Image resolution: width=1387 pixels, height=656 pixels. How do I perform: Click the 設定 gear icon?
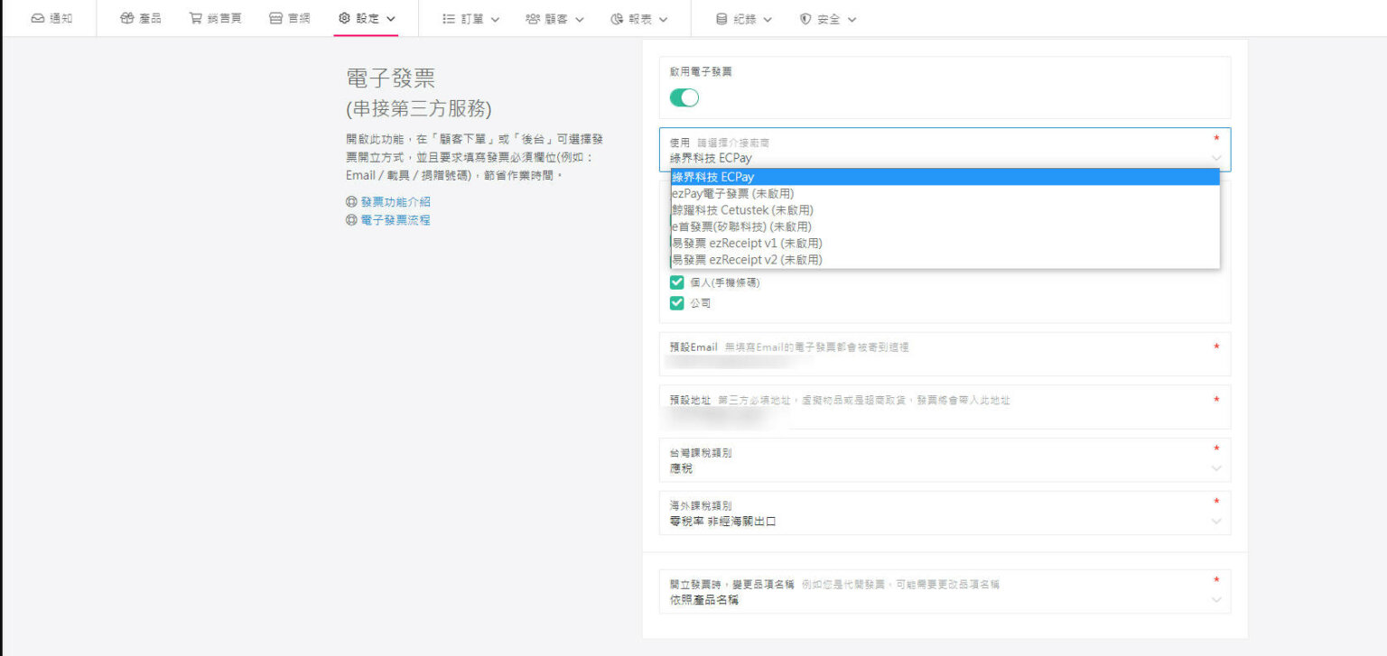click(x=344, y=19)
